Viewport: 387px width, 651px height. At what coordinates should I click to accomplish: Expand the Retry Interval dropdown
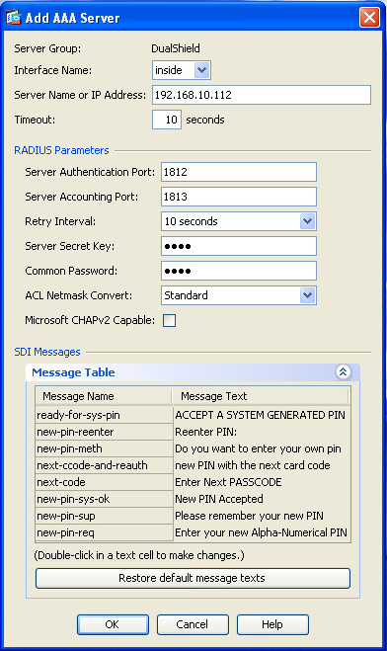pyautogui.click(x=307, y=221)
